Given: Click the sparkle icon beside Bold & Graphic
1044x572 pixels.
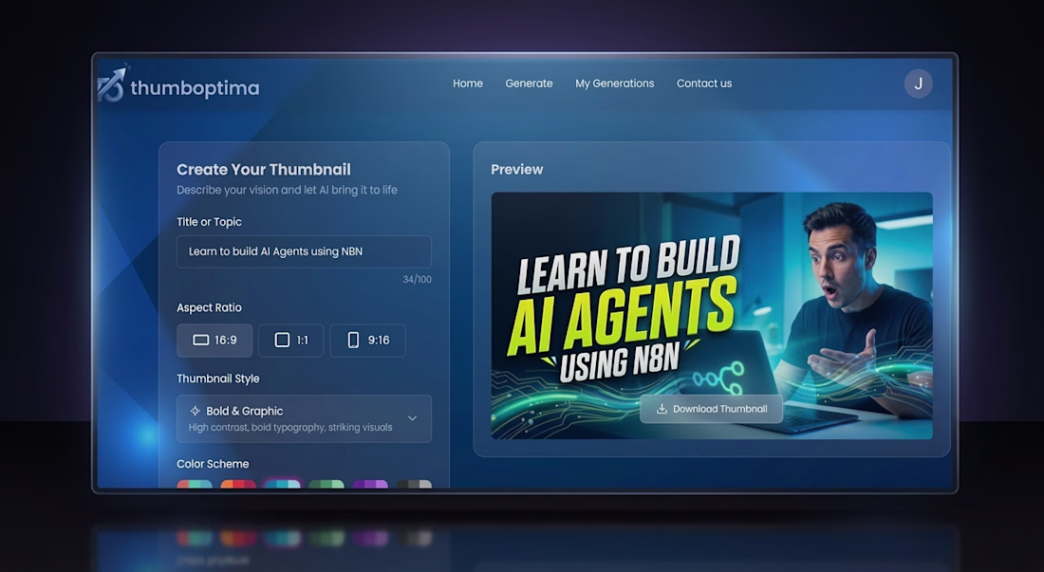Looking at the screenshot, I should click(196, 411).
